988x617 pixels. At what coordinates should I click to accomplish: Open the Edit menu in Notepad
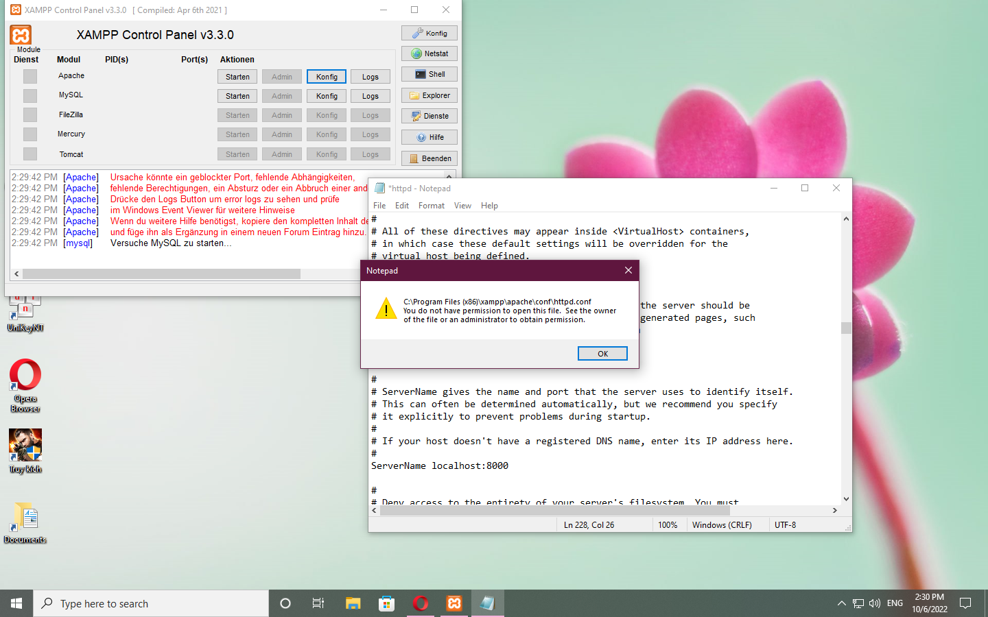point(402,206)
